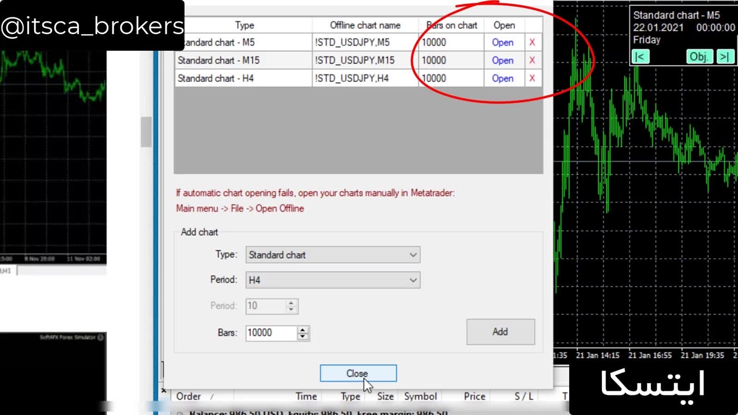
Task: Remove the M15 chart with its red X
Action: point(532,61)
